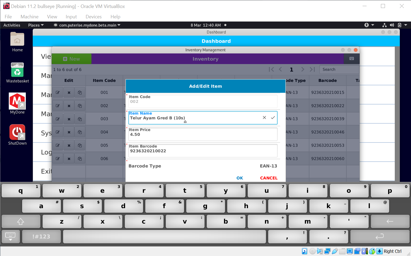
Task: Click VirtualBox hard disk activity icon
Action: [x=305, y=251]
